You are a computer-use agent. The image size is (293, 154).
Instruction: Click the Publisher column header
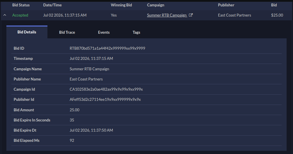click(226, 5)
